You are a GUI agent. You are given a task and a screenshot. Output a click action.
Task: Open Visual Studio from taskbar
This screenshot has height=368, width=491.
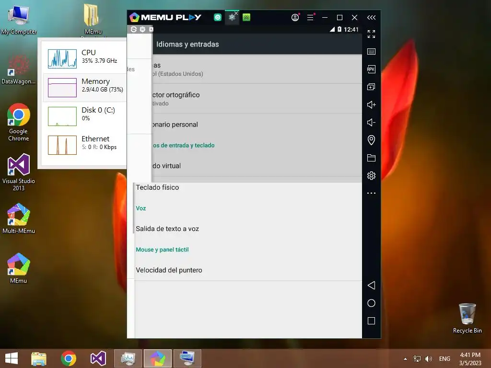pyautogui.click(x=98, y=358)
